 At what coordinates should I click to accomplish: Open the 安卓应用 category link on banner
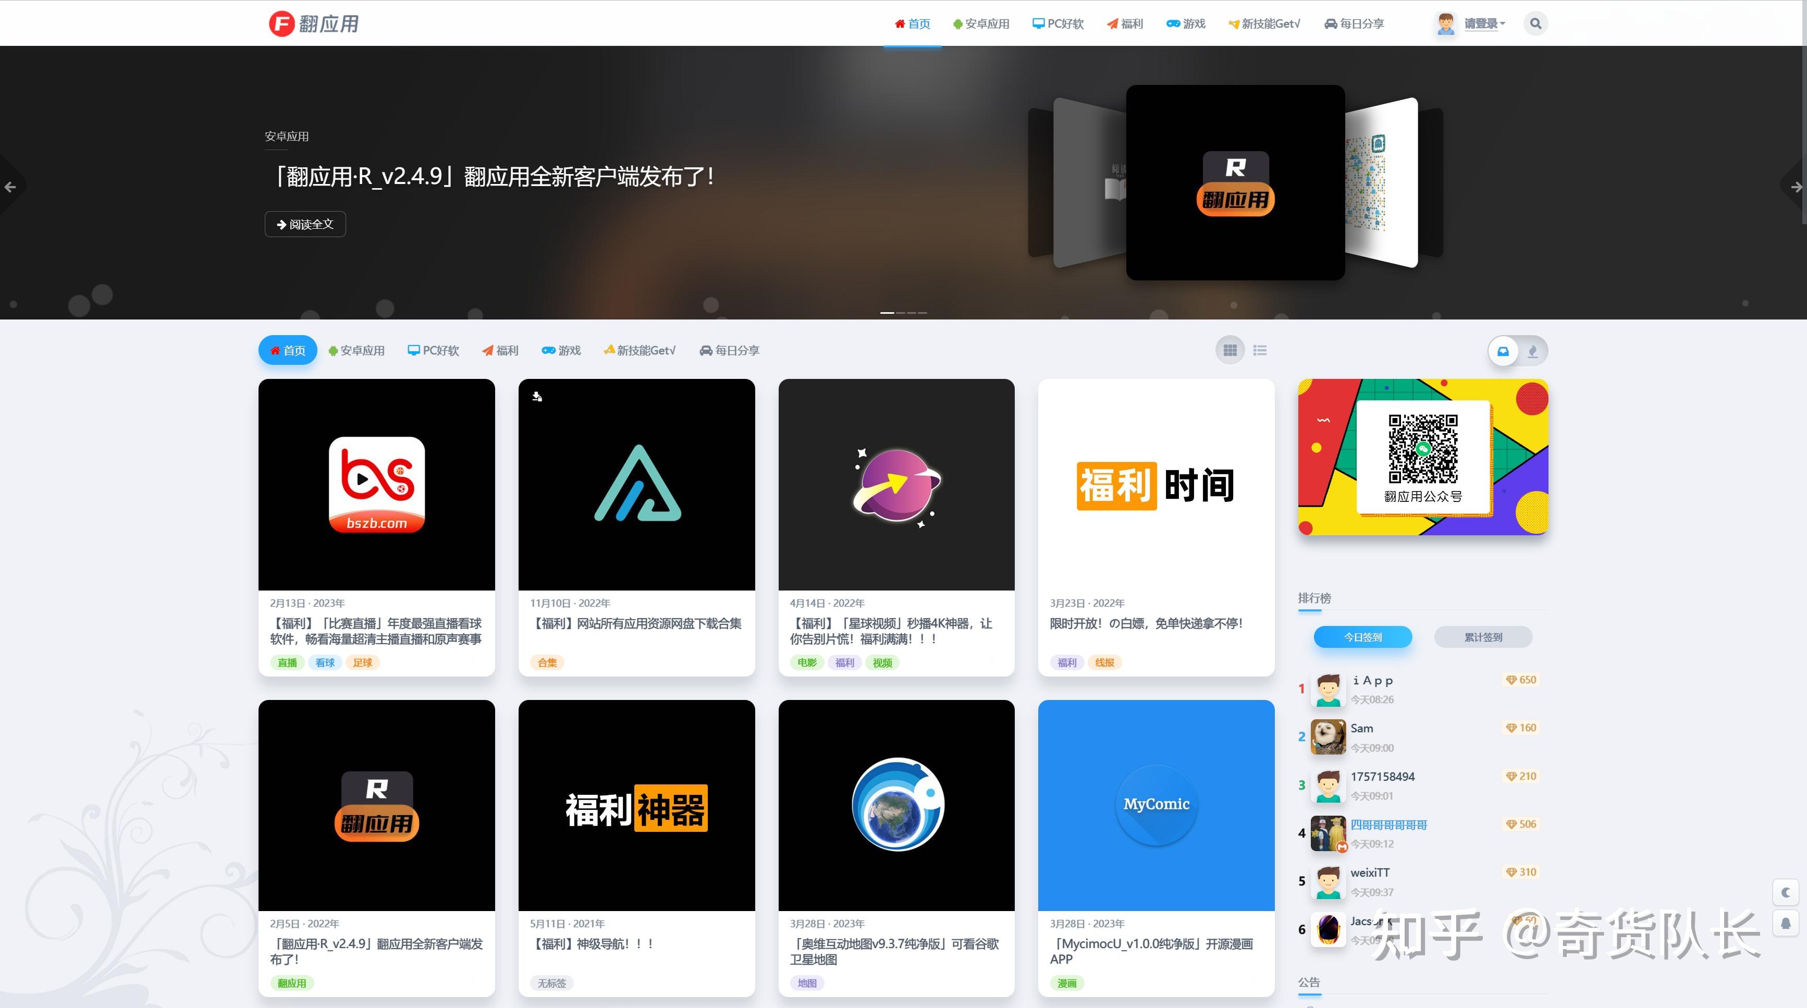[286, 136]
